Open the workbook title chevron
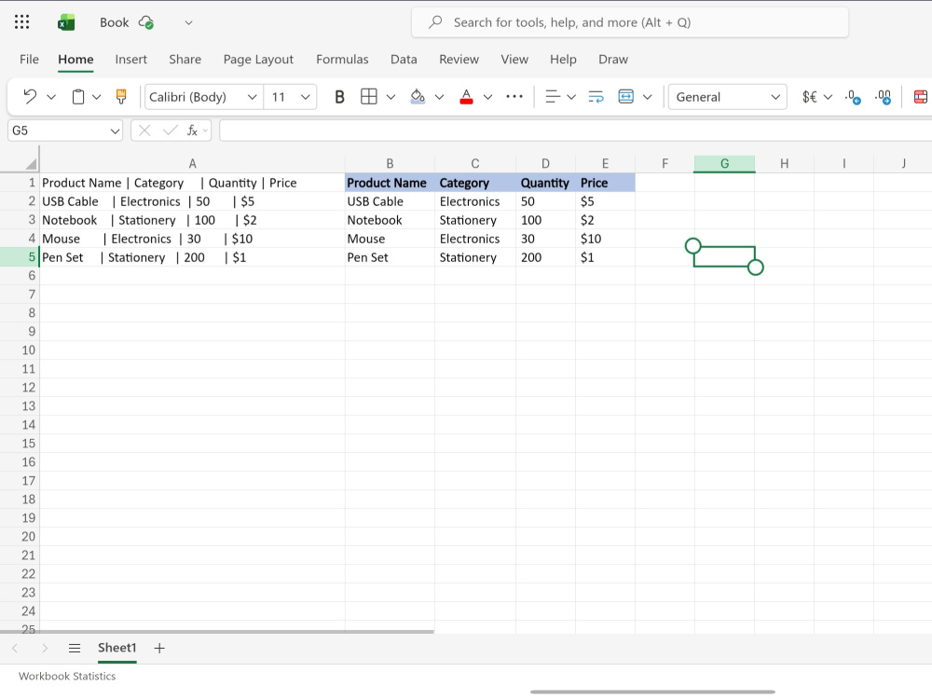This screenshot has height=699, width=932. (188, 22)
